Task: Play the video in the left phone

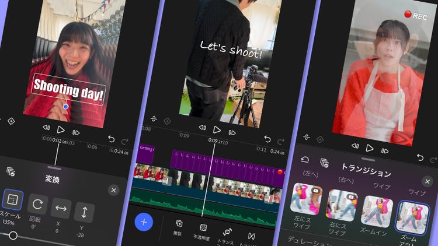Action: (61, 129)
